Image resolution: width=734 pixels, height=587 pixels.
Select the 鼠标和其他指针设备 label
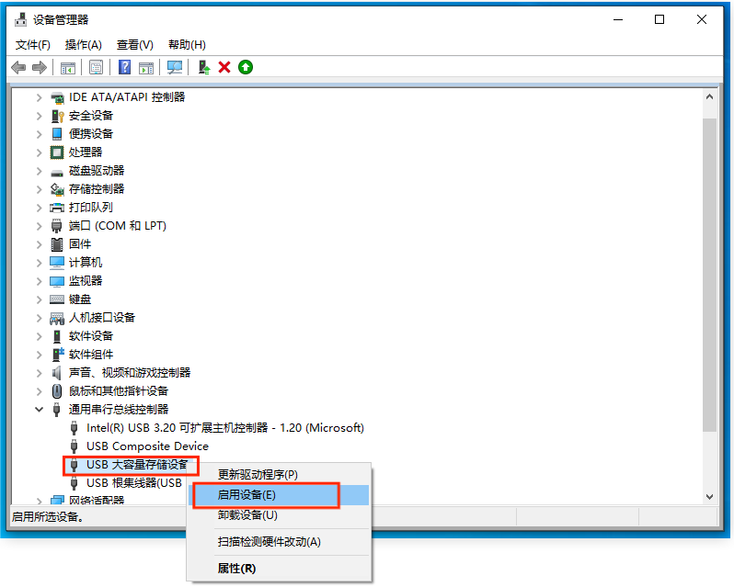tap(119, 391)
